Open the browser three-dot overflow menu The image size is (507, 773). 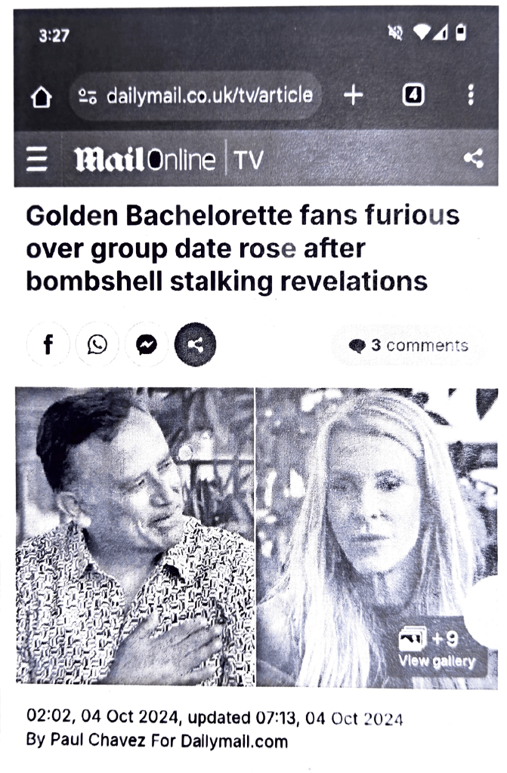[471, 94]
